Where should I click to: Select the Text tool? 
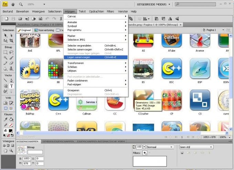[11, 86]
